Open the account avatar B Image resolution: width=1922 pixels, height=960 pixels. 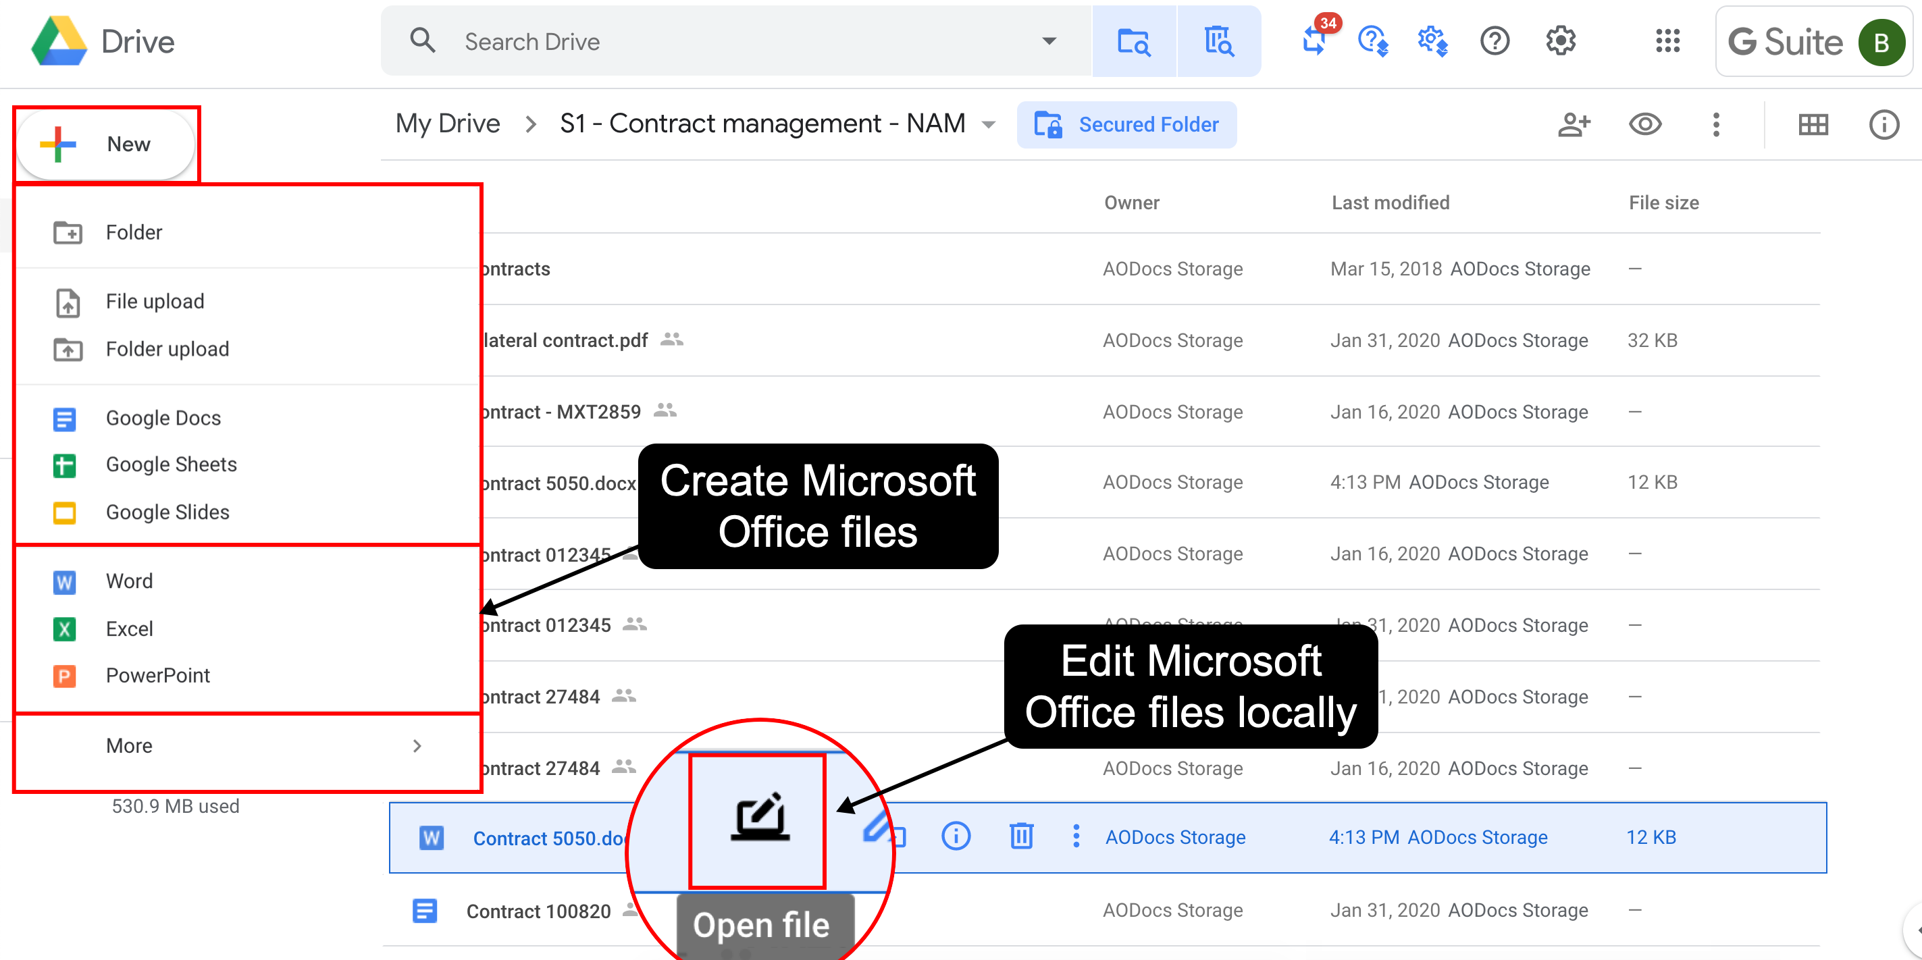1881,43
